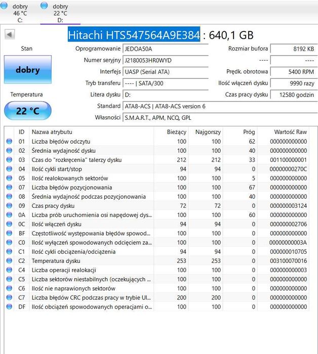Click the transfer mode field SATA/300
The height and width of the screenshot is (354, 318).
click(x=165, y=83)
